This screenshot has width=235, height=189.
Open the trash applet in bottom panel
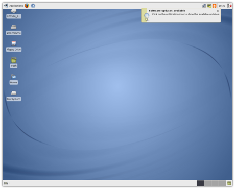pos(229,183)
